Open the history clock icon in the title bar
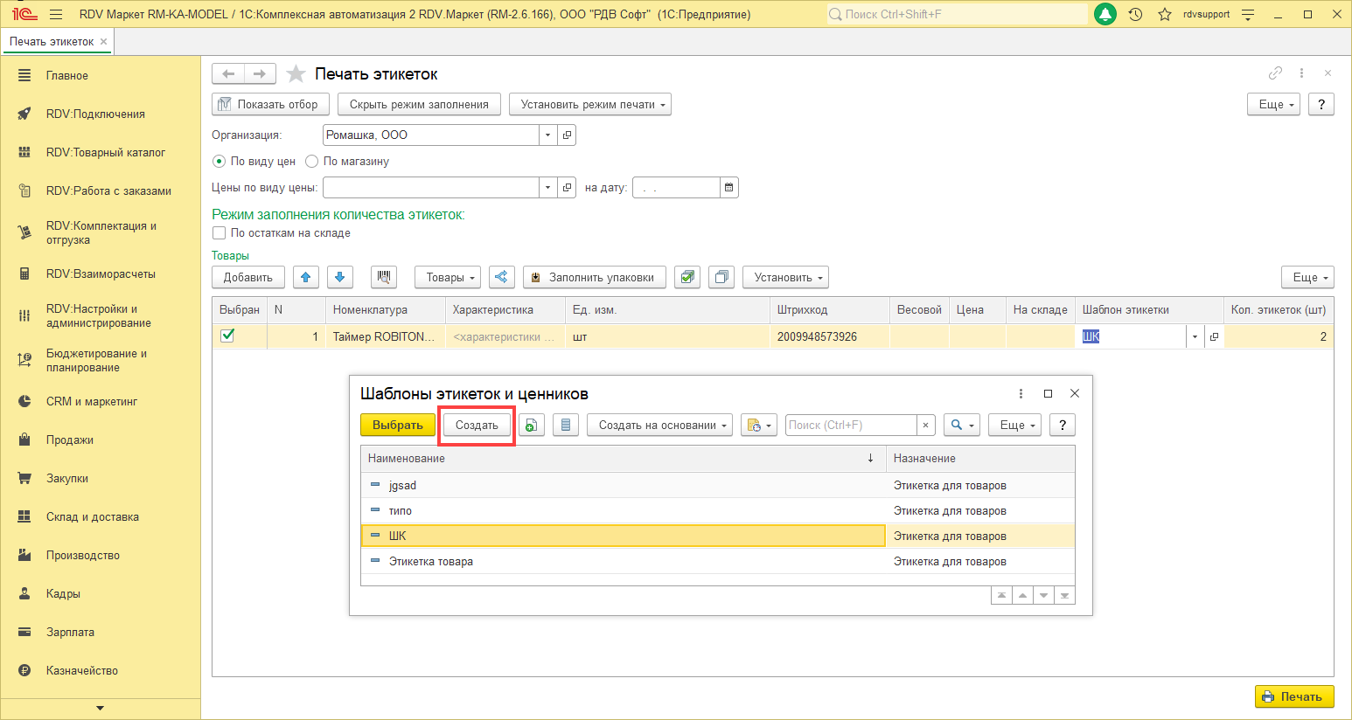 coord(1135,14)
